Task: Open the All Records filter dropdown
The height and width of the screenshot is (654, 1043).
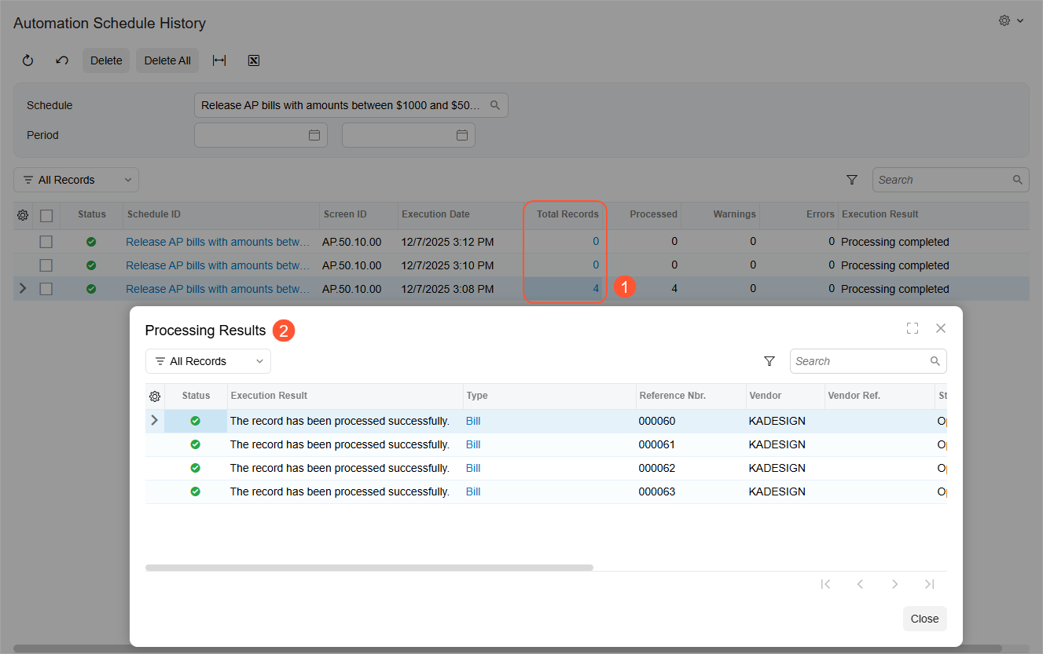Action: 75,180
